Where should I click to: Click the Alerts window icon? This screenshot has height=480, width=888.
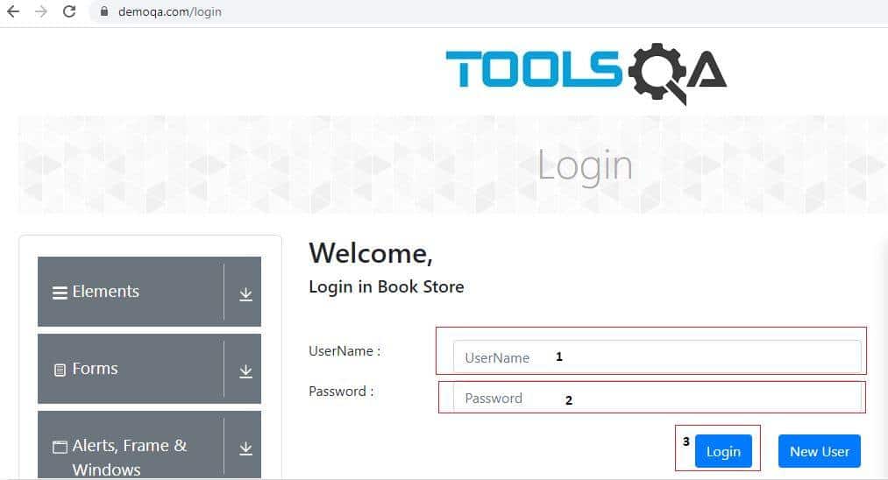click(60, 448)
